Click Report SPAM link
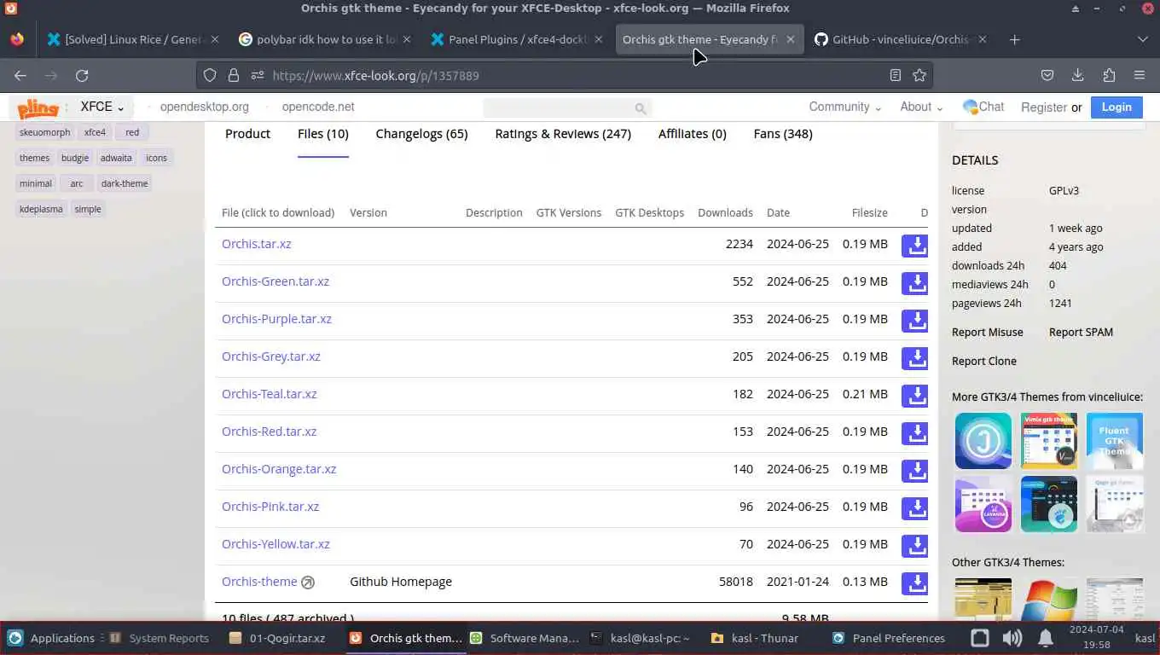The height and width of the screenshot is (655, 1160). 1081,332
